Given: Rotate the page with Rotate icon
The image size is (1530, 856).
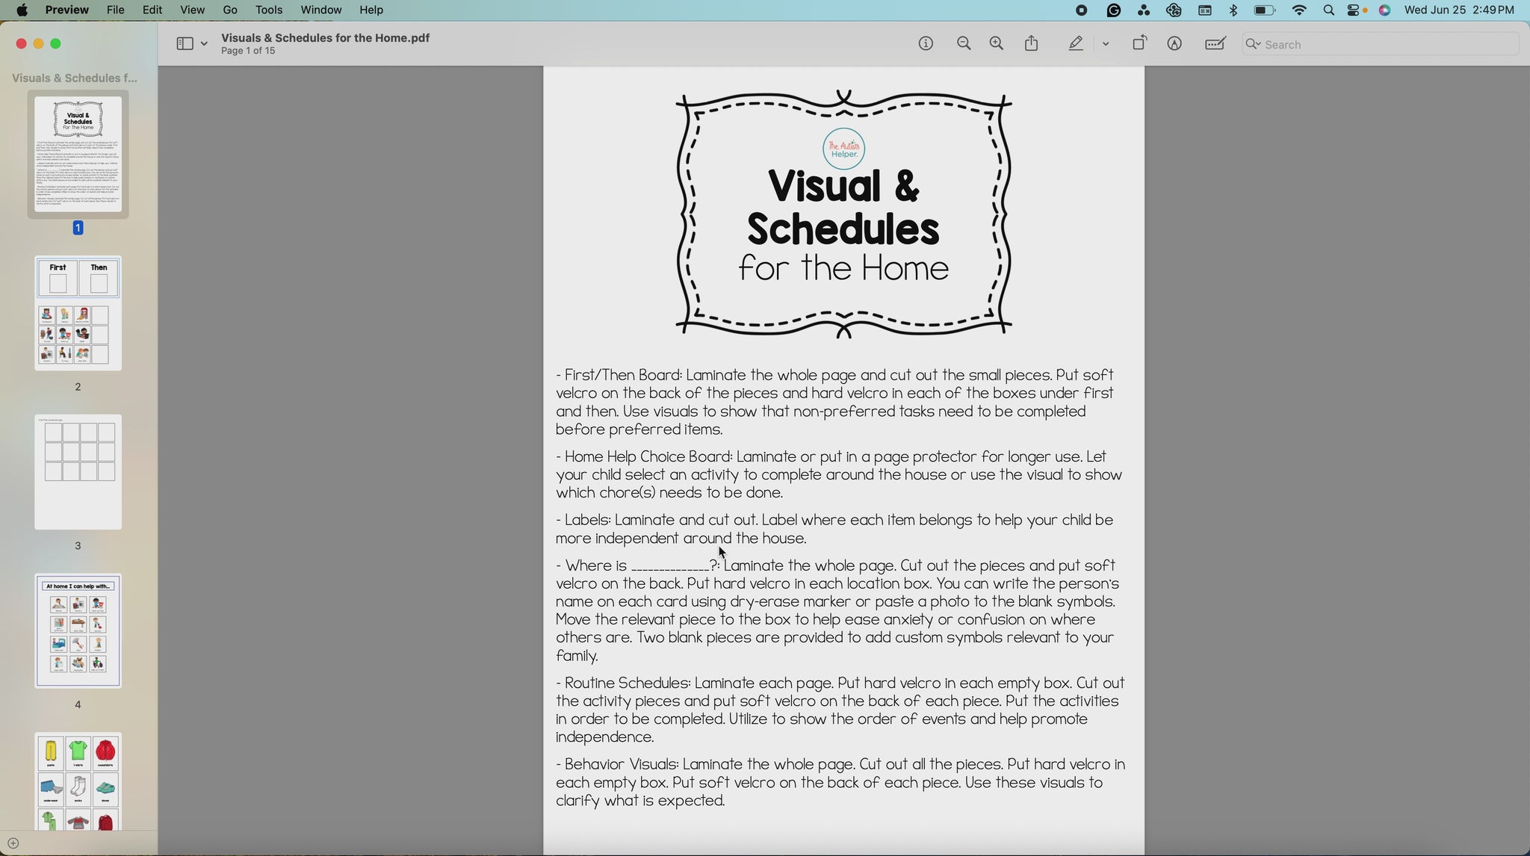Looking at the screenshot, I should [x=1139, y=44].
